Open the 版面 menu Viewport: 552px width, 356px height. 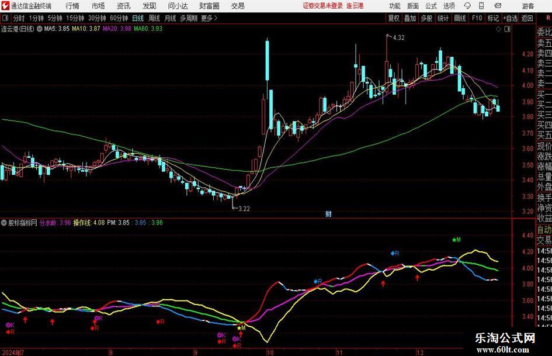(412, 6)
